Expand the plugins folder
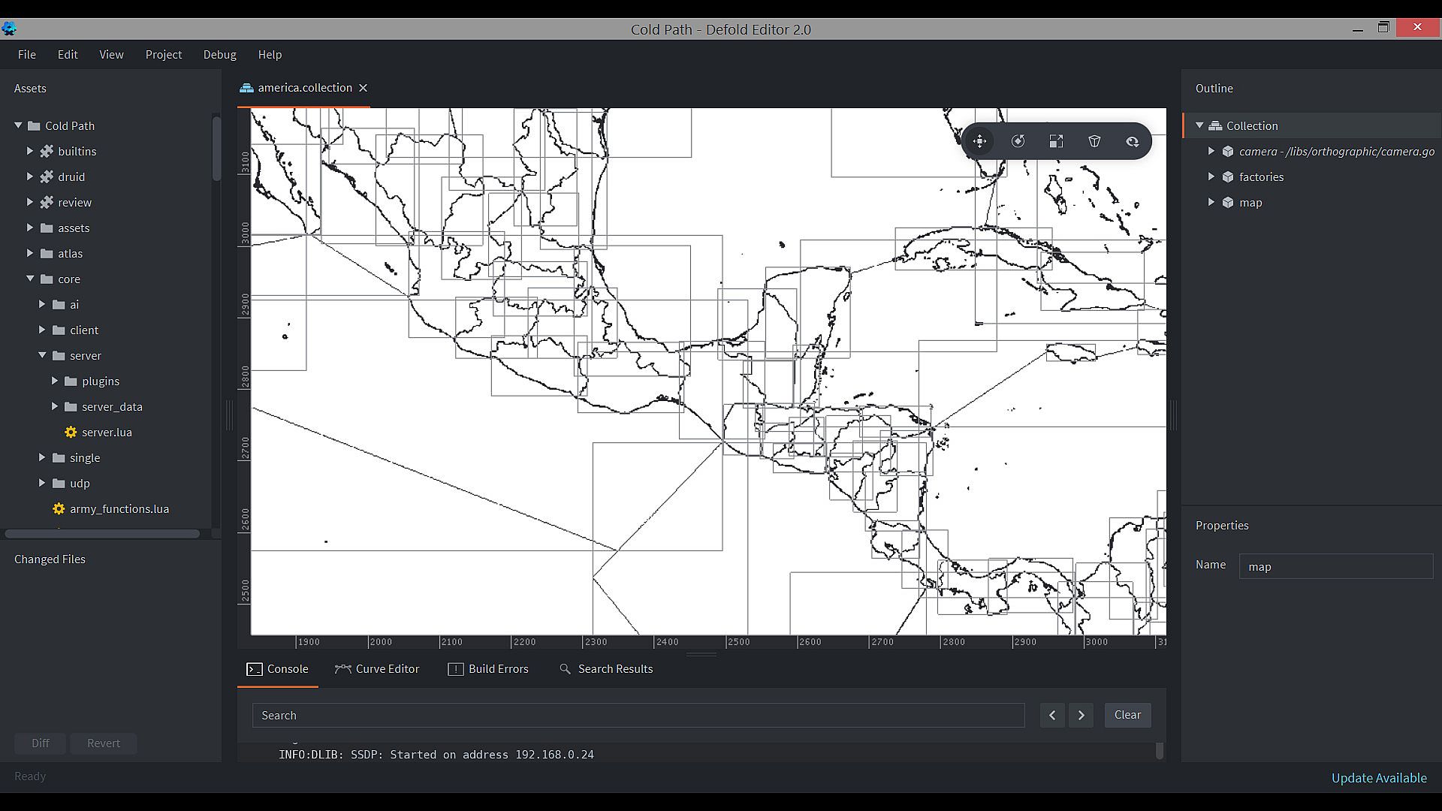 (55, 381)
